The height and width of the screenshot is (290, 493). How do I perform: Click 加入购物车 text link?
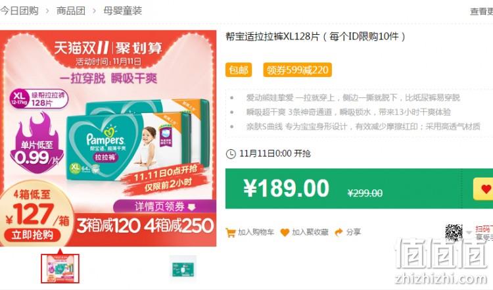(x=256, y=232)
